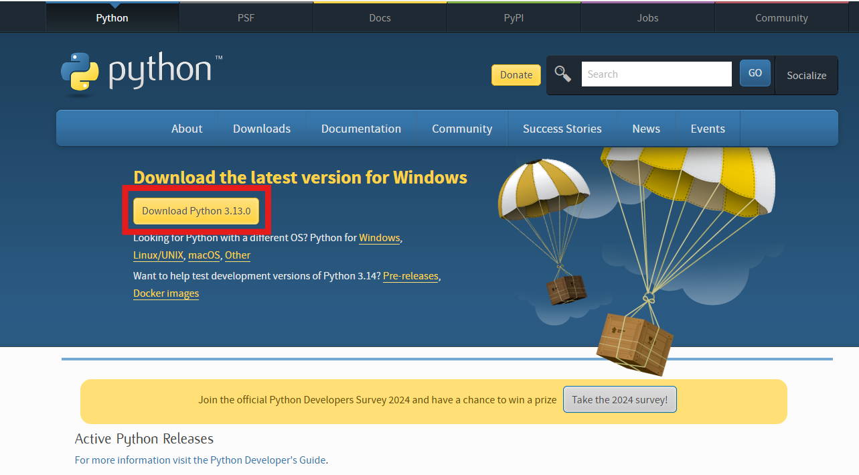Click the GO search button

[x=755, y=73]
